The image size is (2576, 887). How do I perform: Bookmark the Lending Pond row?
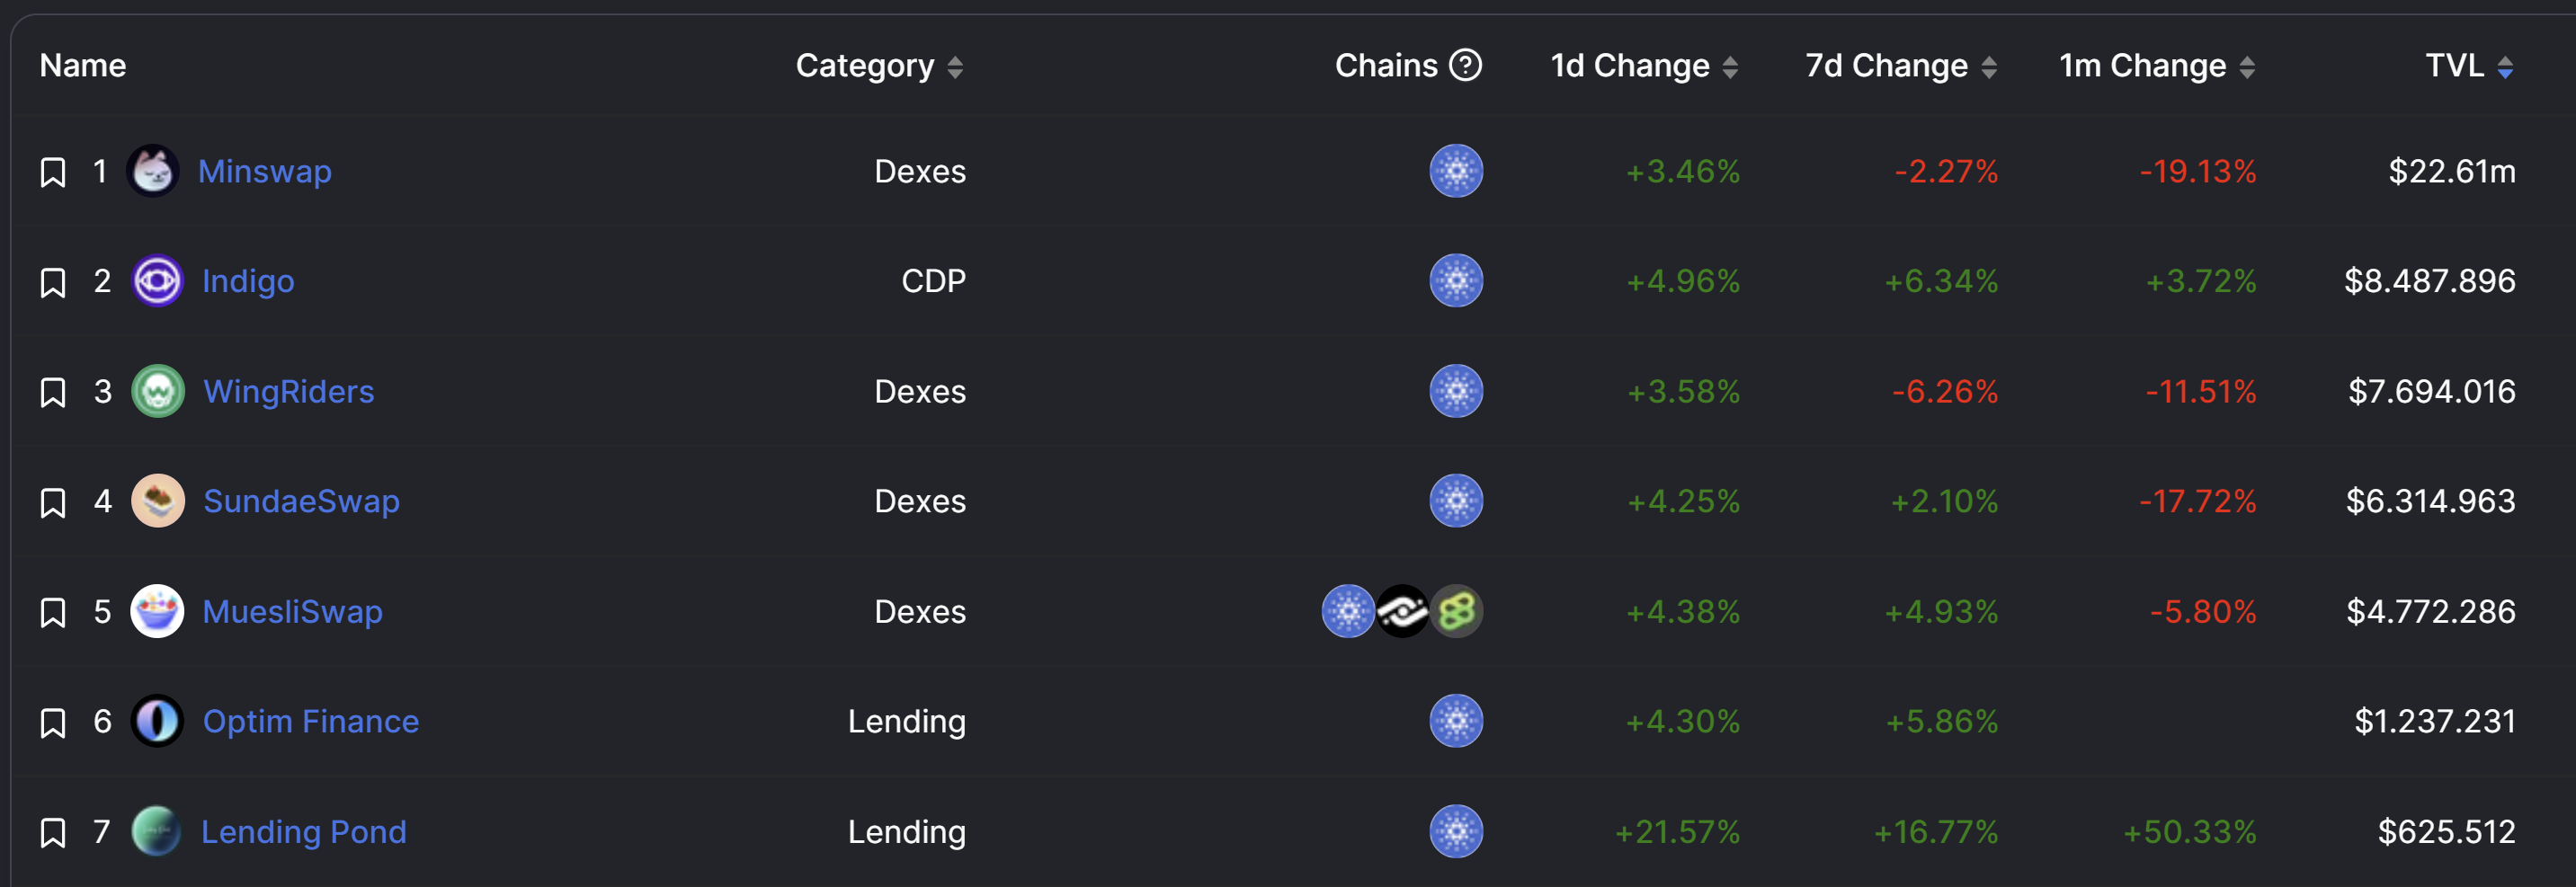point(52,831)
